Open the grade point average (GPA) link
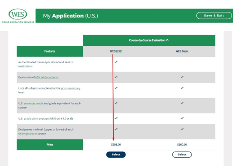233x166 pixels. click(x=40, y=118)
